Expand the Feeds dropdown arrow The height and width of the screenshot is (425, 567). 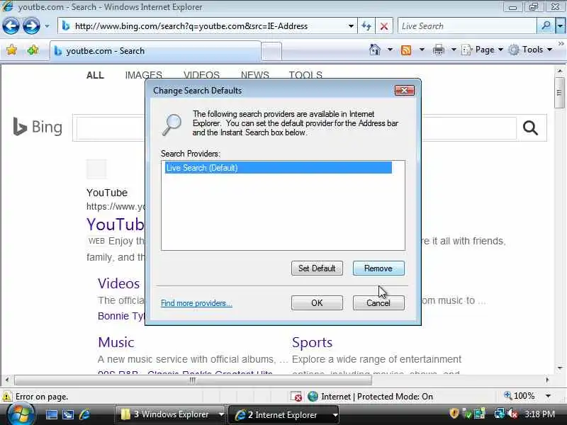coord(422,50)
